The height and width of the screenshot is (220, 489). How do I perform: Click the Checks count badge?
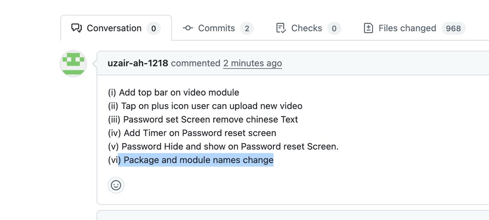point(334,29)
